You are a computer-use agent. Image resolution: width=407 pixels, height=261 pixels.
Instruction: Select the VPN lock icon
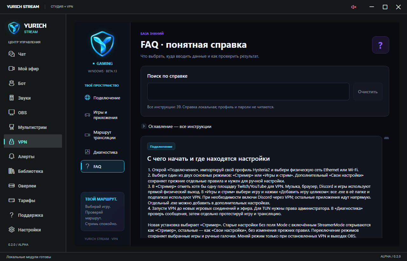[x=12, y=142]
